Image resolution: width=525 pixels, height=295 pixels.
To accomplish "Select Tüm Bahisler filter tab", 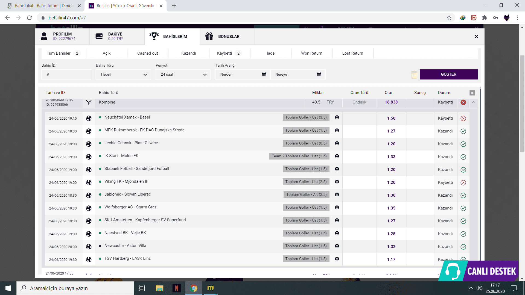I will coord(64,53).
